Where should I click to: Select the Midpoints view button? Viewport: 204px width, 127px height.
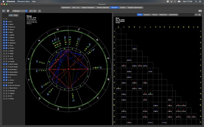(x=163, y=15)
